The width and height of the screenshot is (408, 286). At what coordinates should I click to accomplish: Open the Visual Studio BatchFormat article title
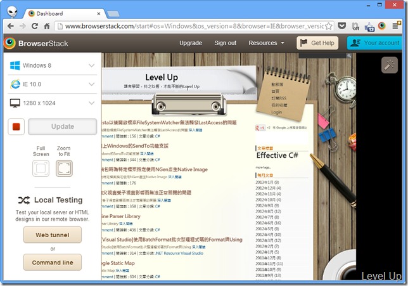click(172, 240)
